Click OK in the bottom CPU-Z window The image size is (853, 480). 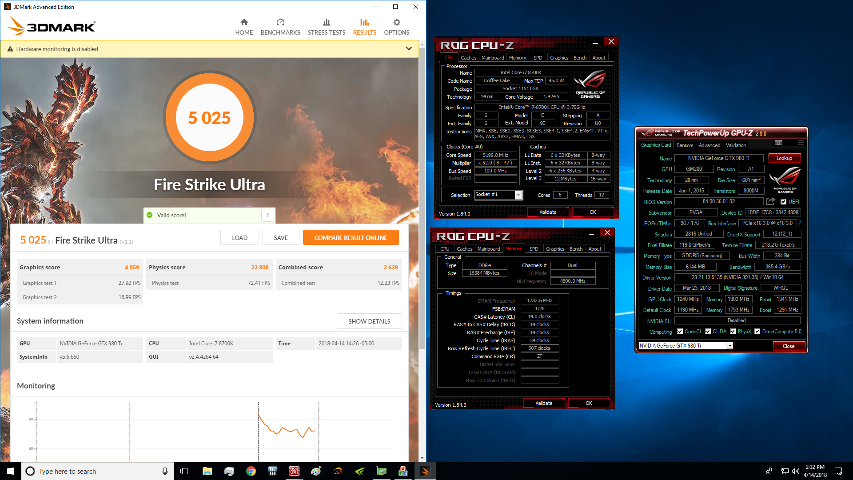589,403
